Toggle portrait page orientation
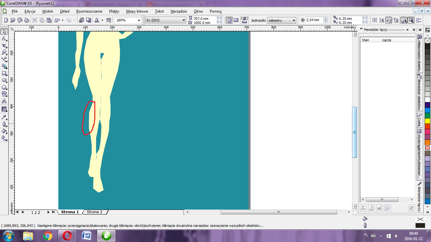This screenshot has width=431, height=242. pyautogui.click(x=229, y=20)
